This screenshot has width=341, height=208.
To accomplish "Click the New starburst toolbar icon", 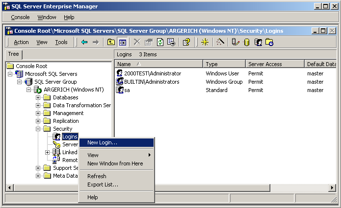I will (205, 42).
